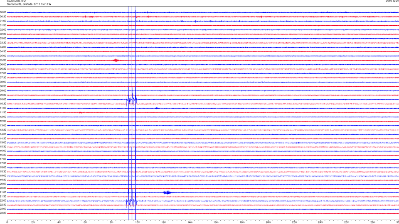Select the 13:30 trace time label

tap(3, 130)
